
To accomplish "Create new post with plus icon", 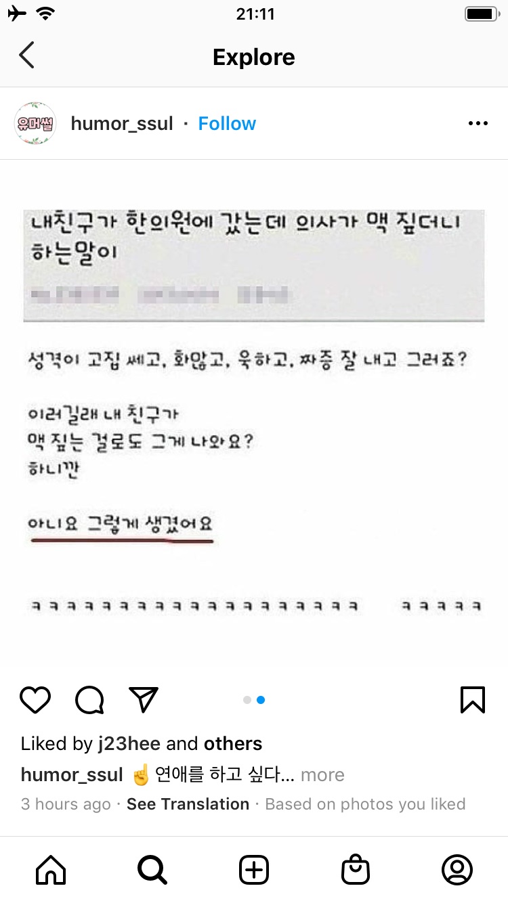I will pyautogui.click(x=254, y=870).
